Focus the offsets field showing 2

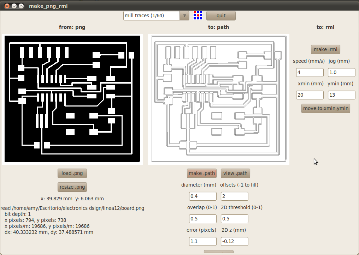coord(235,196)
